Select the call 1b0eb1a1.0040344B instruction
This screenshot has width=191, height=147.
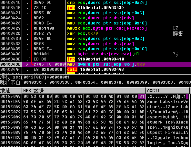click(x=95, y=69)
